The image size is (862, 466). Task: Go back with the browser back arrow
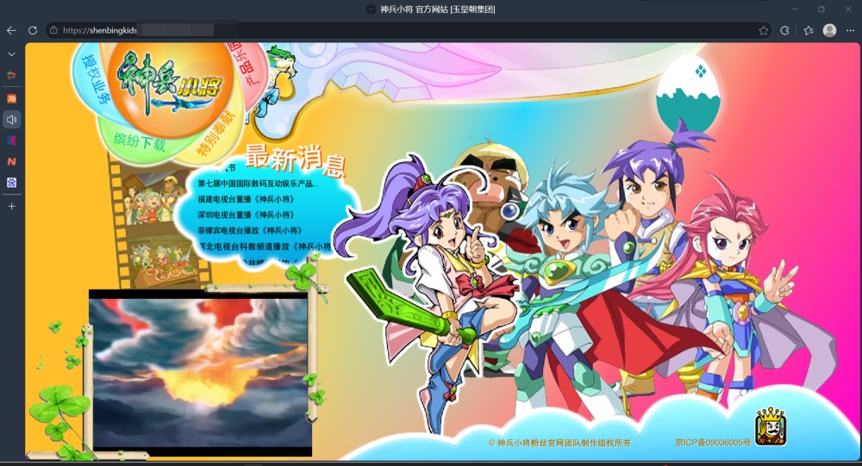(x=11, y=31)
